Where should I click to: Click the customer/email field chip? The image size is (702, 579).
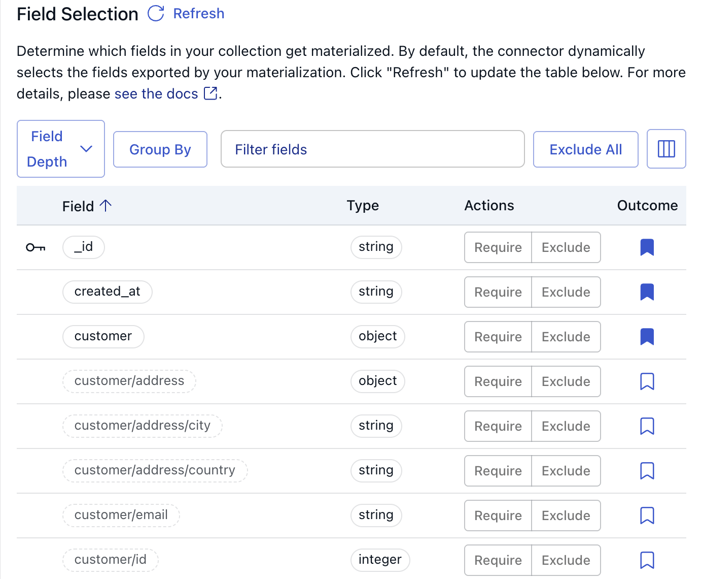tap(121, 516)
